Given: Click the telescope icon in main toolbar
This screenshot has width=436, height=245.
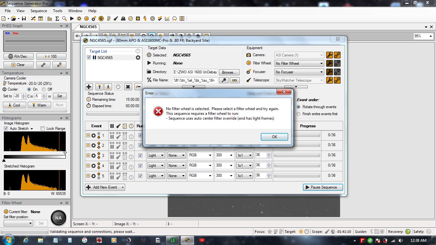Looking at the screenshot, I should (116, 19).
